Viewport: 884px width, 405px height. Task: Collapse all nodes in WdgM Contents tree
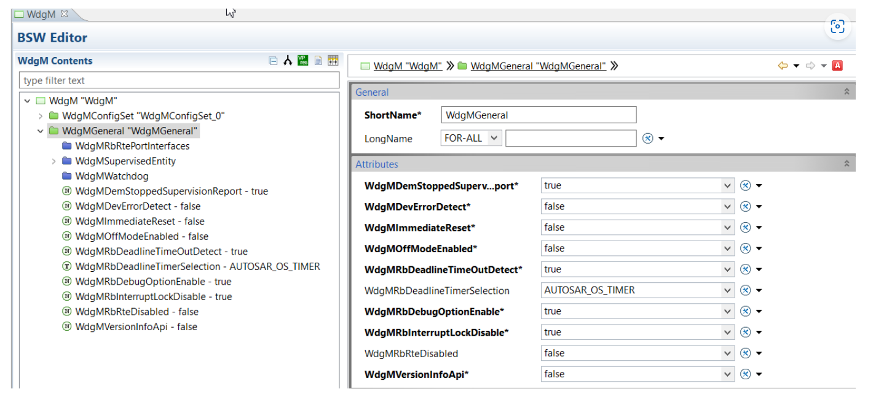(x=273, y=60)
